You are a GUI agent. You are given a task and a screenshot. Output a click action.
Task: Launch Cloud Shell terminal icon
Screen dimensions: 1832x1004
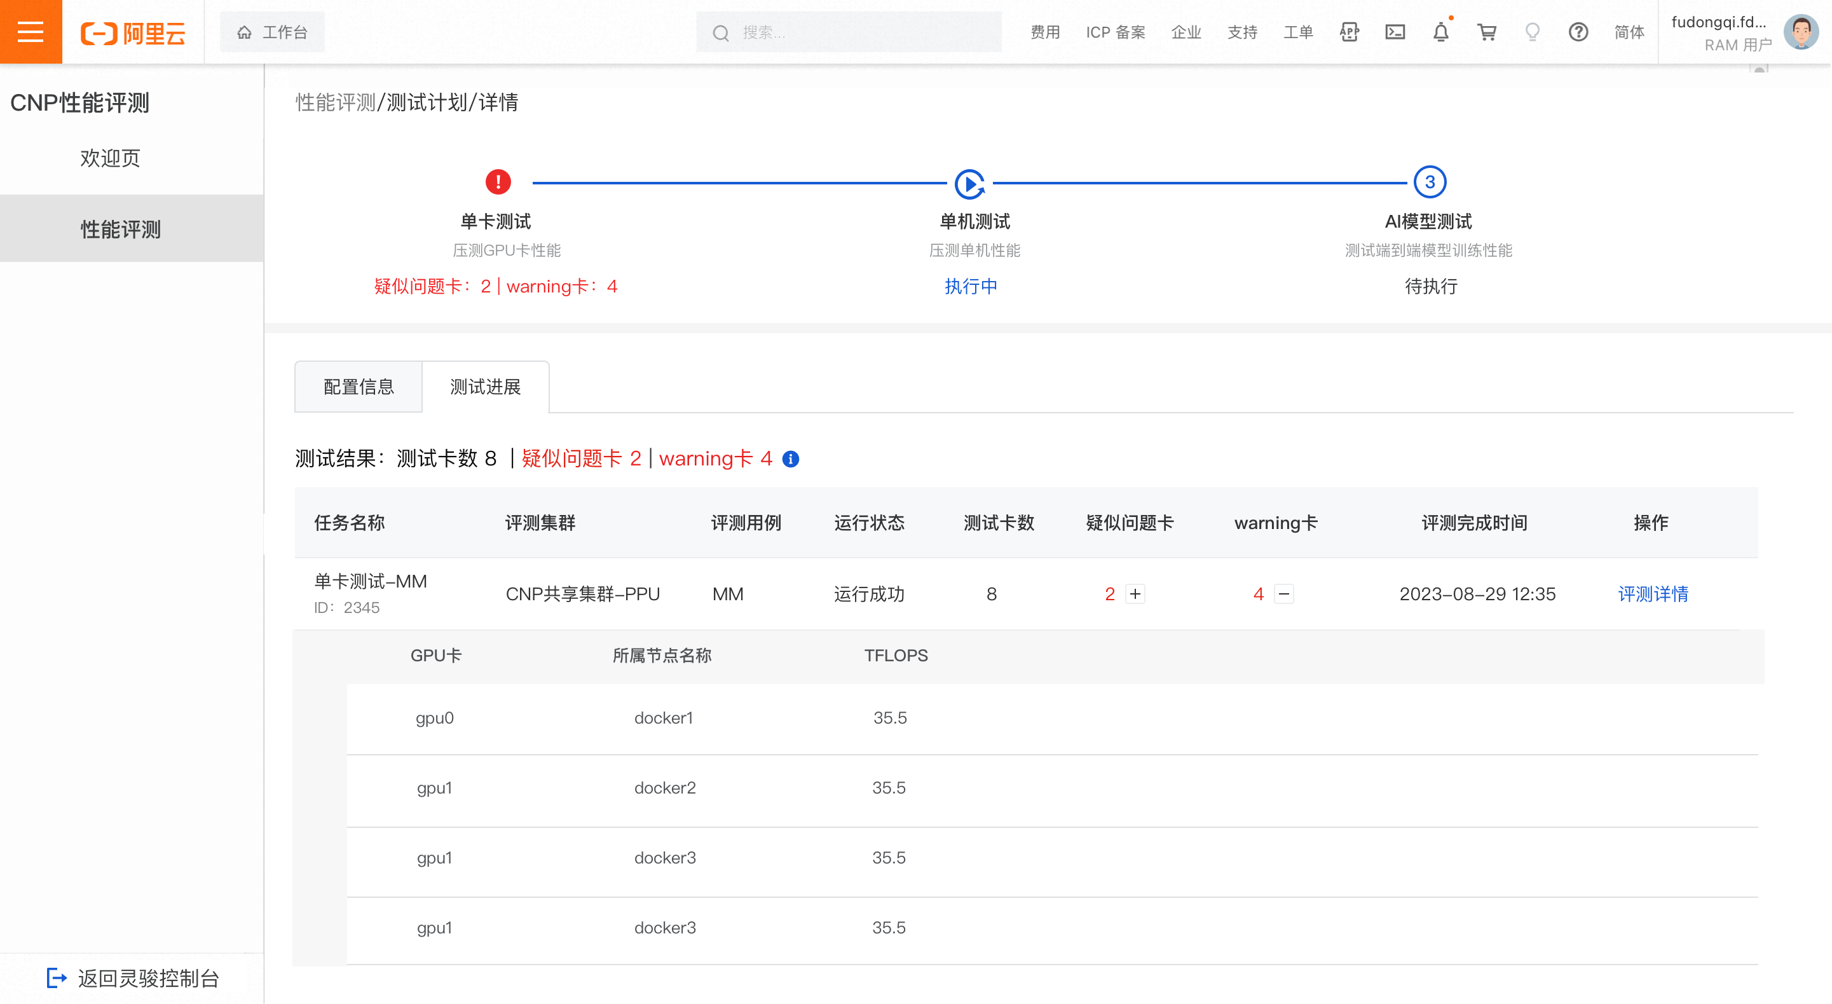pyautogui.click(x=1395, y=32)
